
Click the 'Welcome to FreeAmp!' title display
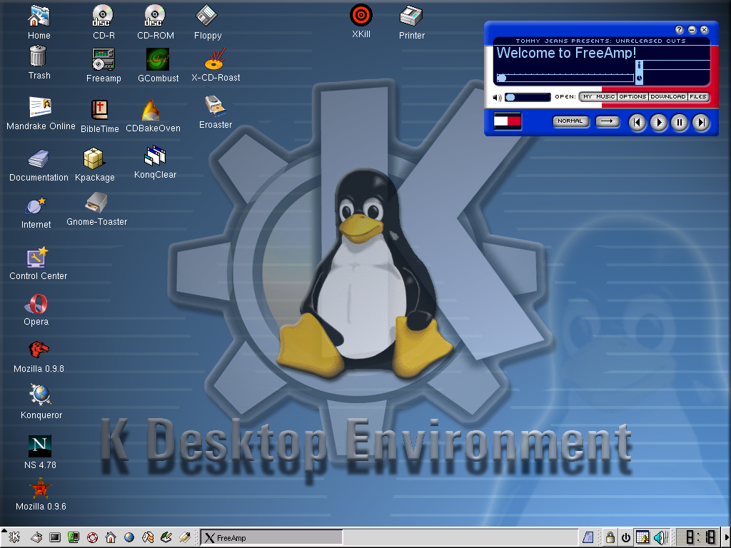click(x=566, y=53)
